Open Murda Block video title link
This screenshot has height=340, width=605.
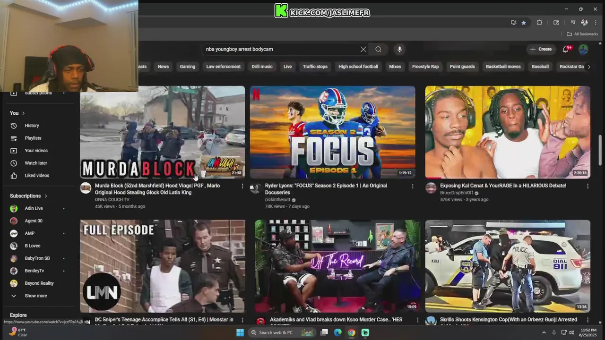[x=158, y=189]
